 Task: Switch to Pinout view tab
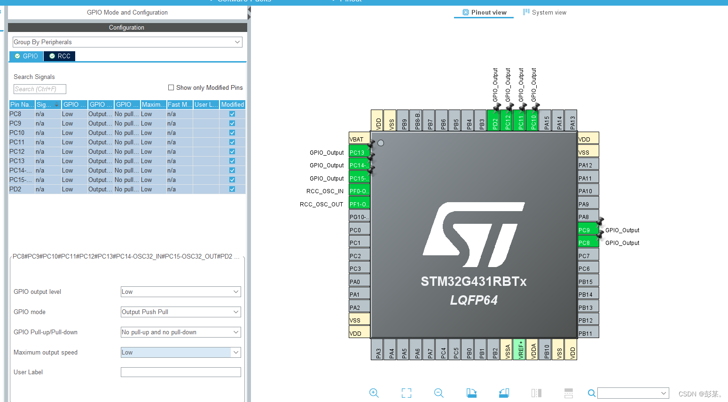tap(484, 12)
